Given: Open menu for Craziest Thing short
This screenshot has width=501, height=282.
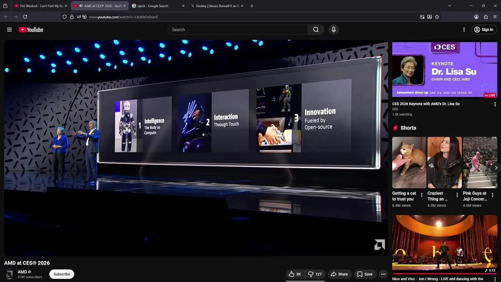Looking at the screenshot, I should pos(457,195).
